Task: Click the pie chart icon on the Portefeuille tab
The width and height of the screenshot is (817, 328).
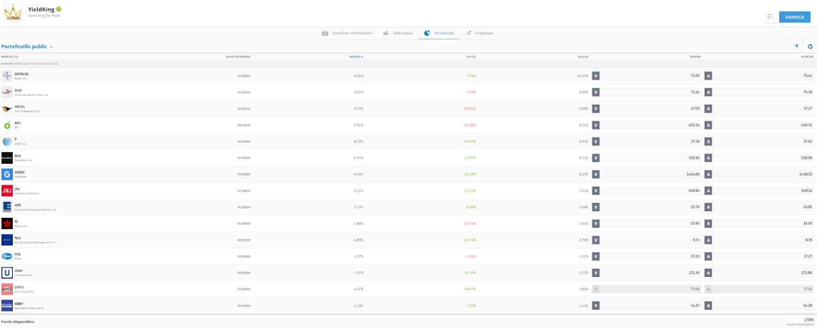Action: [x=426, y=32]
